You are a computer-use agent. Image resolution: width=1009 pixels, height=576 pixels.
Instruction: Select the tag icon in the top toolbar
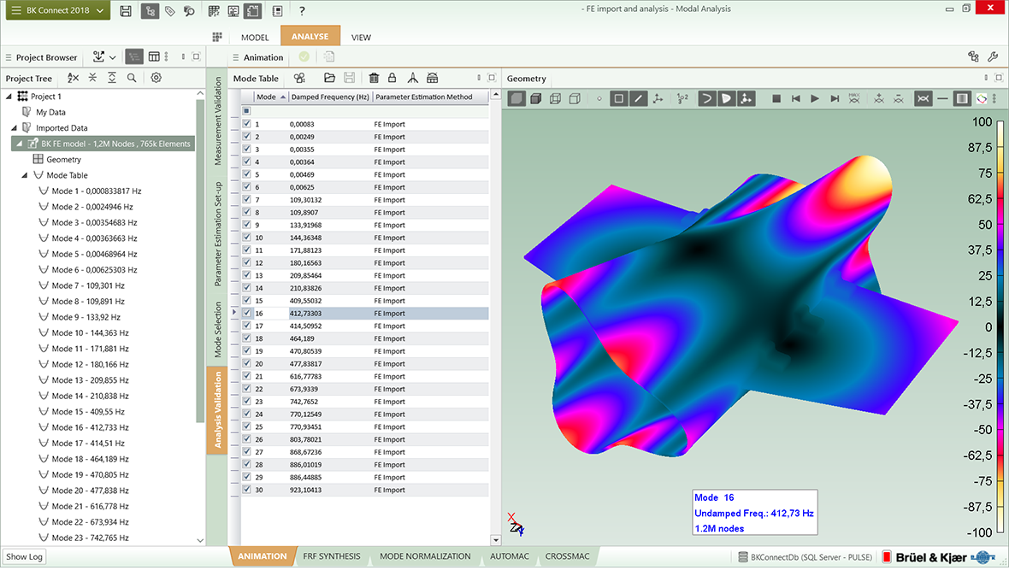coord(168,10)
